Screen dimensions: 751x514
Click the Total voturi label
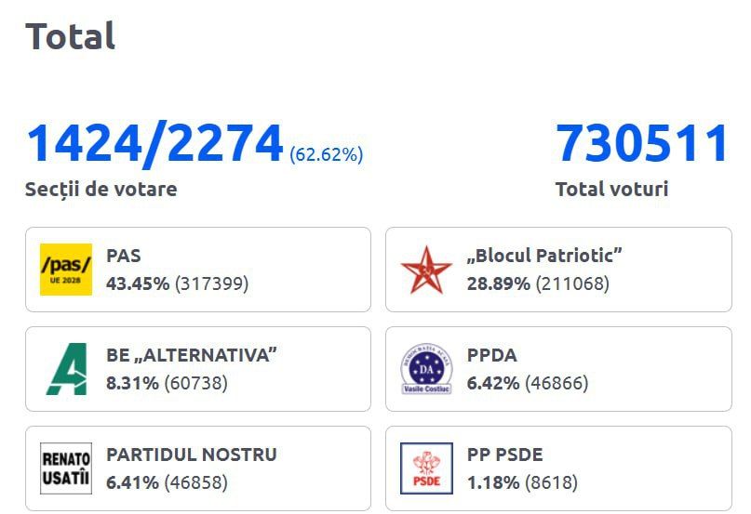(x=611, y=189)
